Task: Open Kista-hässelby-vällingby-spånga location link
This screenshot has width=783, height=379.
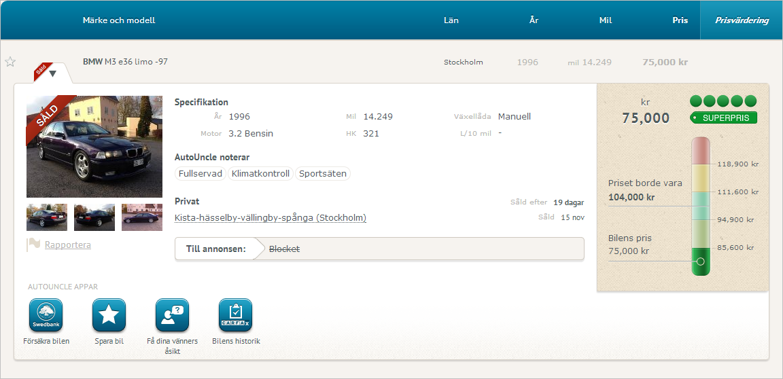Action: (270, 218)
